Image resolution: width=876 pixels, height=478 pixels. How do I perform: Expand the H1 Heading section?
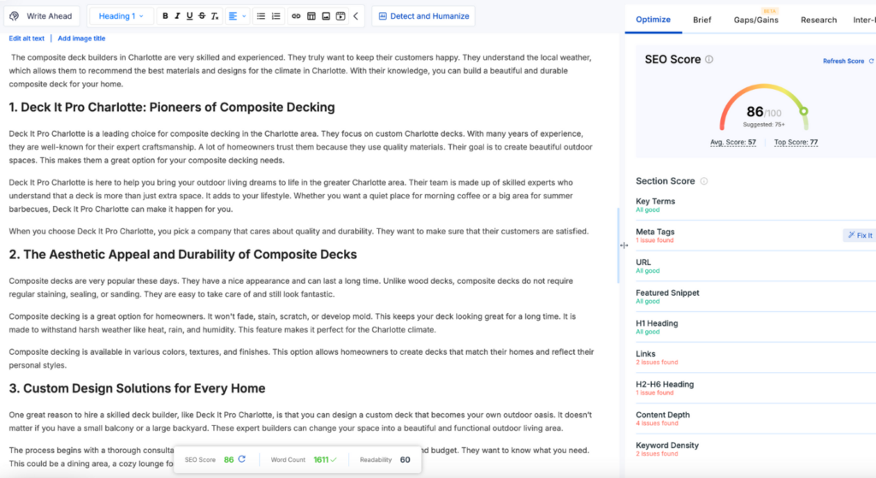point(755,328)
